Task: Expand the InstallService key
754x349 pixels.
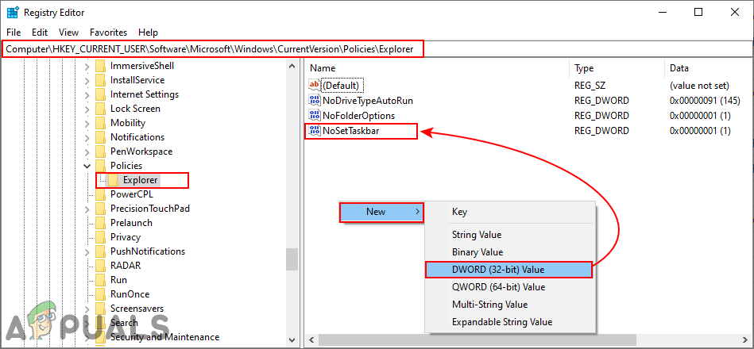Action: point(87,80)
